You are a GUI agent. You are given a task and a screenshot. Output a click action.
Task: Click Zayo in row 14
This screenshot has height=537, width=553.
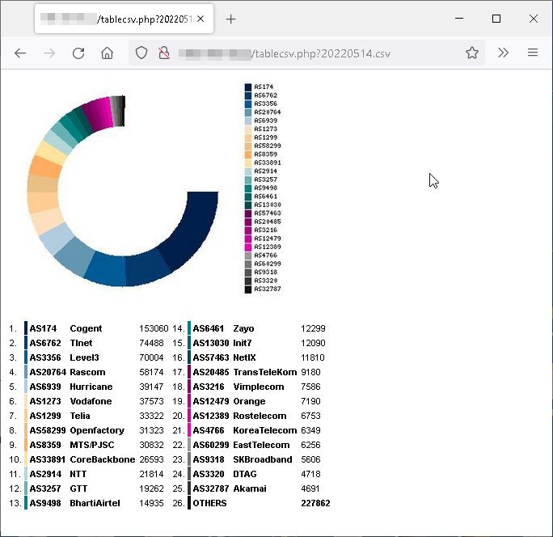point(243,328)
